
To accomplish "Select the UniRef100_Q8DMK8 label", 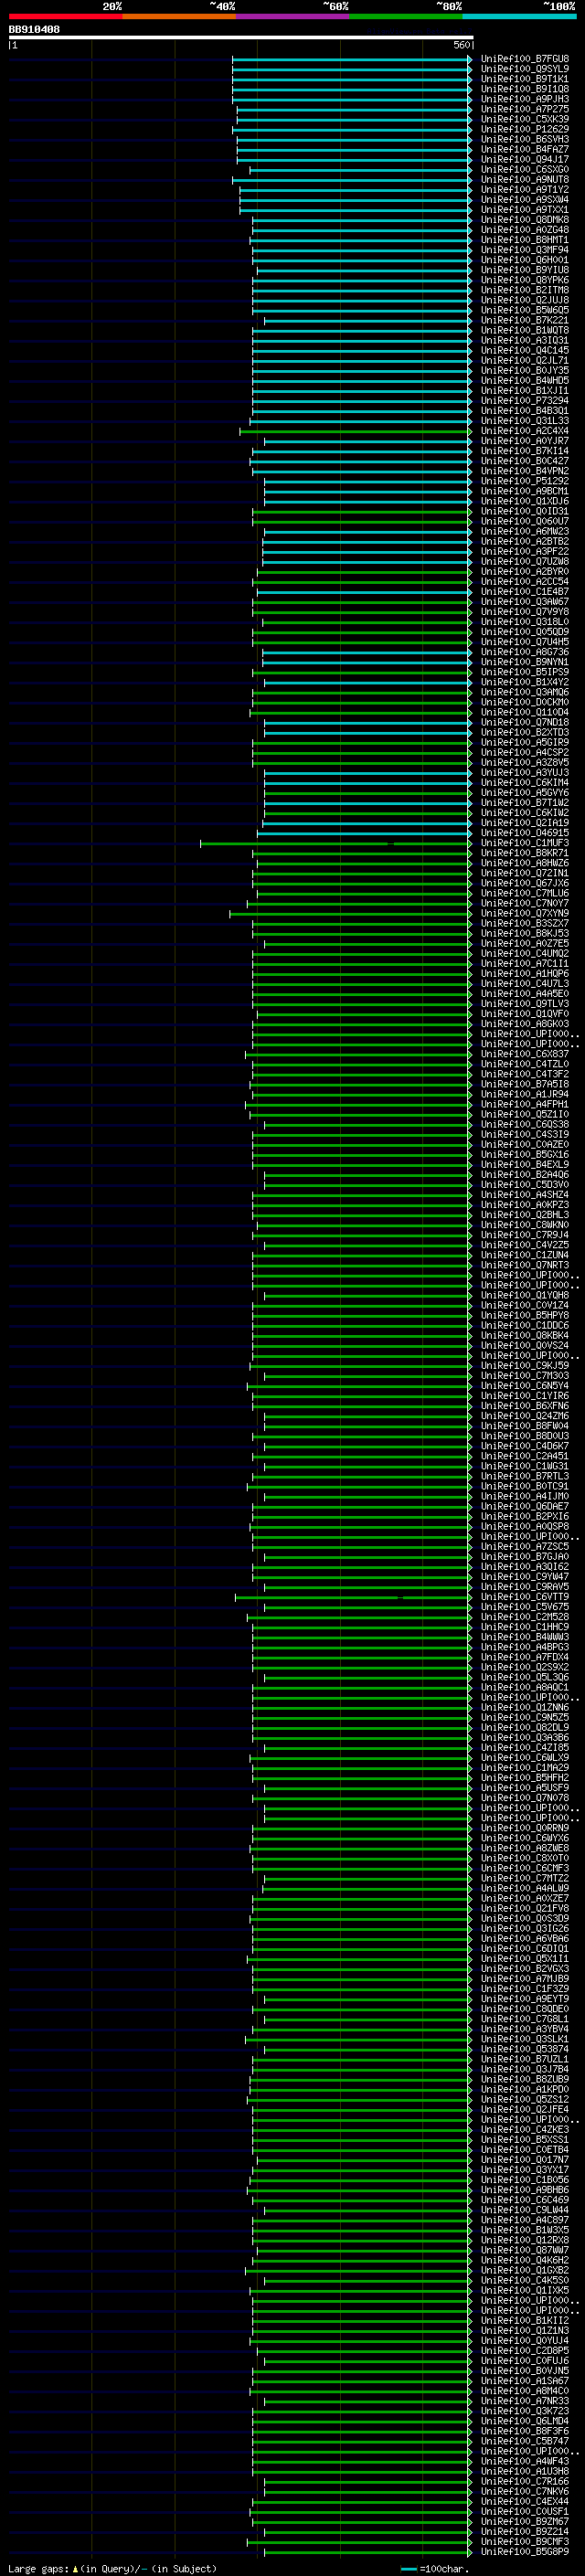I will click(x=524, y=220).
